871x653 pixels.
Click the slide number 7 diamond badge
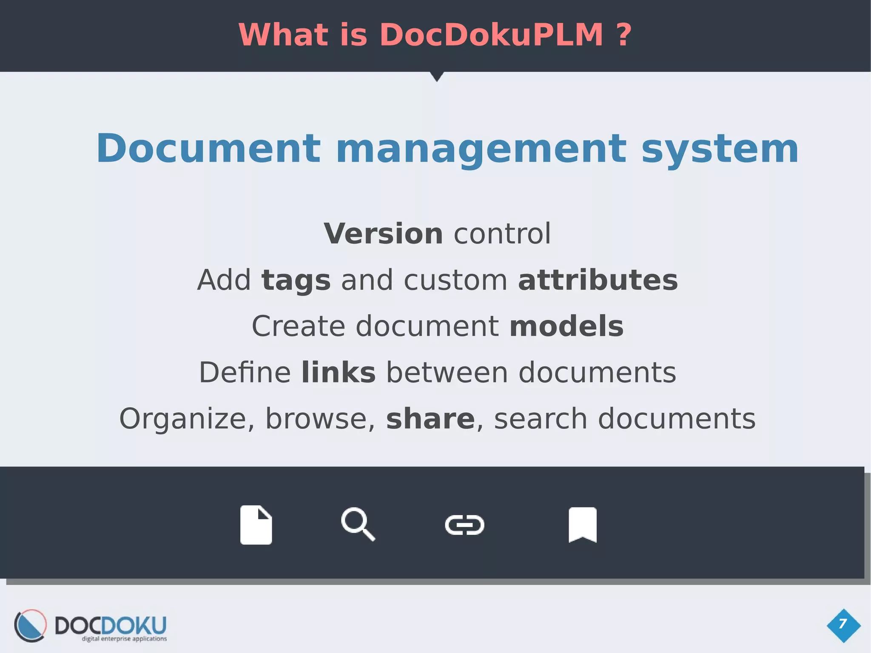click(844, 625)
